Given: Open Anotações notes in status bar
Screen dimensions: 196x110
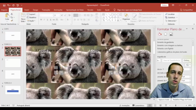Looking at the screenshot, I should point(125,105).
